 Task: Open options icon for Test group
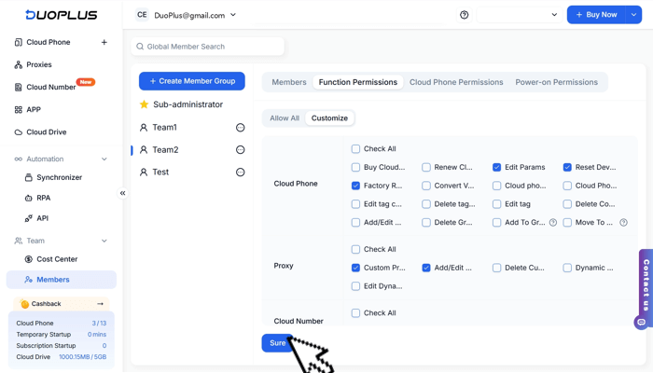240,173
